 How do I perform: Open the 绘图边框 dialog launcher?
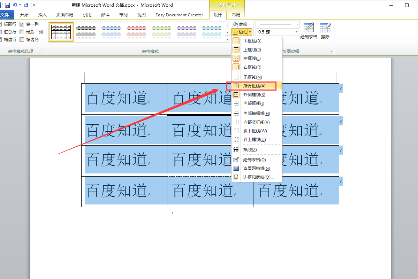click(x=331, y=51)
